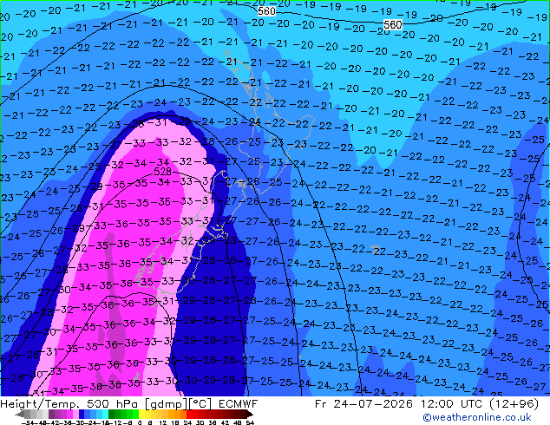
Task: Click the 560 label near -20 on the right
Action: pos(392,24)
